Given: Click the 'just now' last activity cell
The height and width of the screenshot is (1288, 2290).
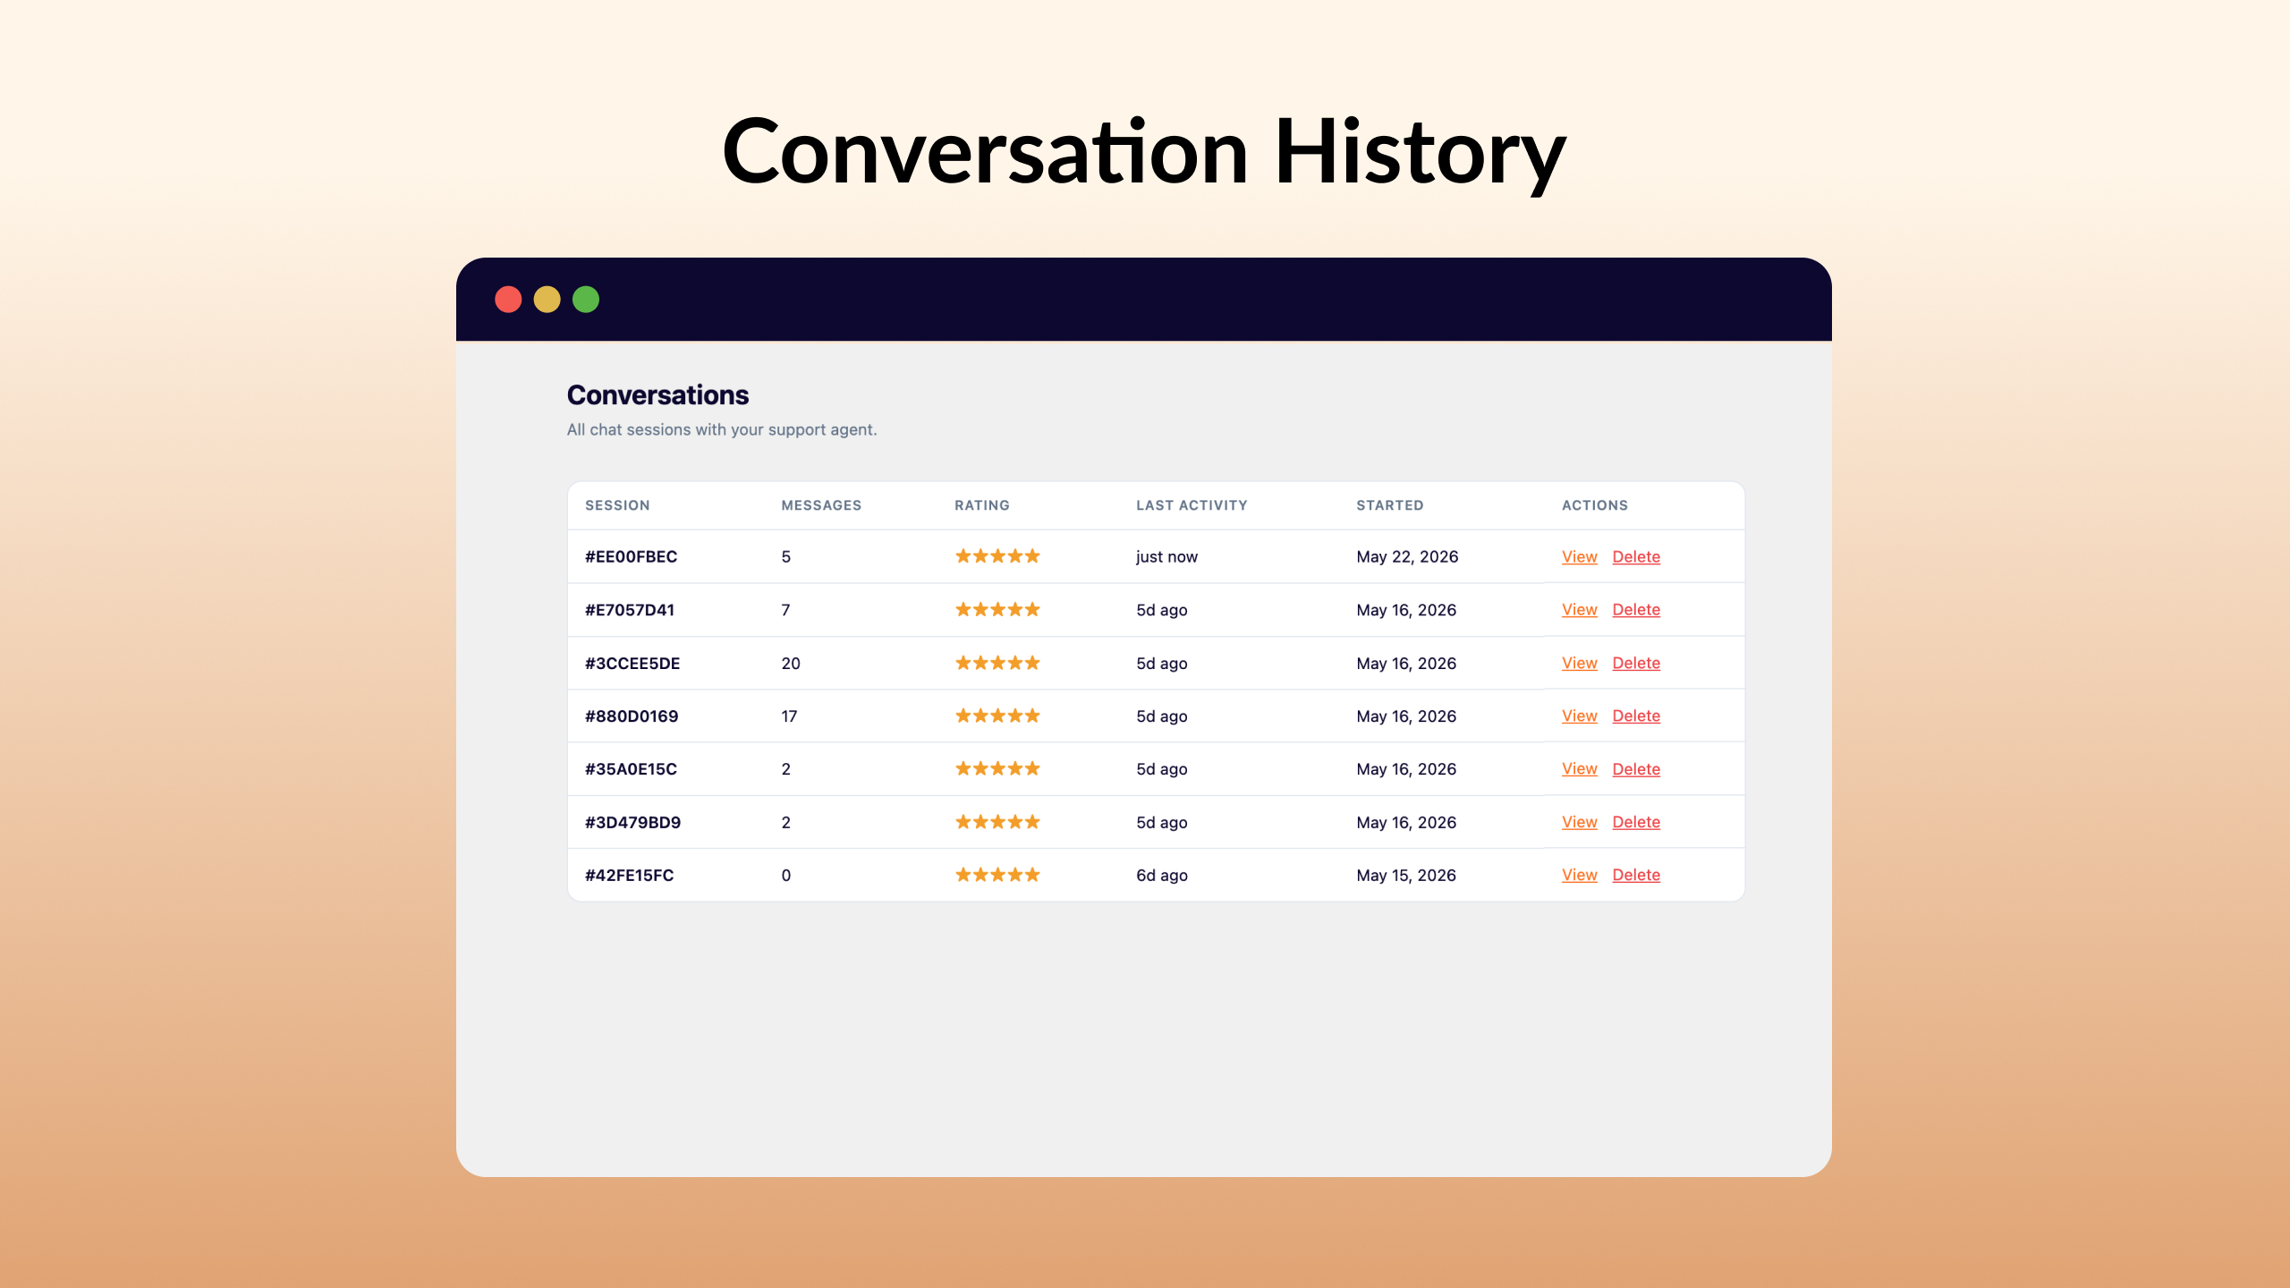Looking at the screenshot, I should [1166, 557].
